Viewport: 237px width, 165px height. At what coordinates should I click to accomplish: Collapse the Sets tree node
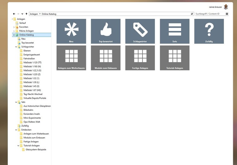click(x=16, y=102)
